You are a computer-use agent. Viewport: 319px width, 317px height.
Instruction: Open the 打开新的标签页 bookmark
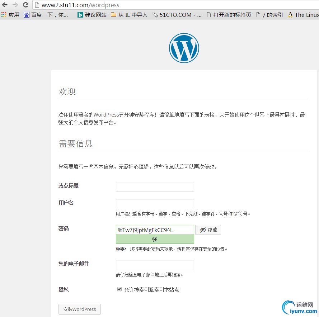click(x=229, y=15)
